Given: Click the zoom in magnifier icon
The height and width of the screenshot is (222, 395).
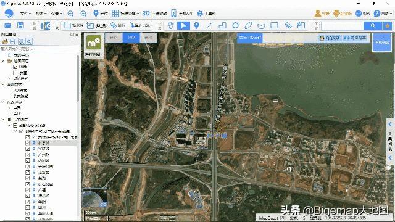Looking at the screenshot, I should [70, 14].
